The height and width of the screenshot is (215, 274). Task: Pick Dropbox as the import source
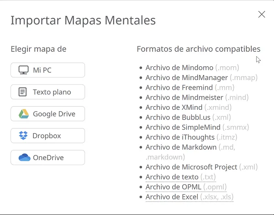point(47,136)
